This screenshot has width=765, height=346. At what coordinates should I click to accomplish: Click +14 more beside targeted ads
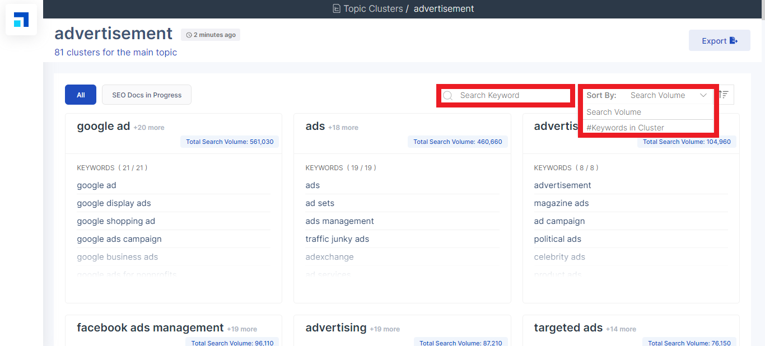pyautogui.click(x=621, y=329)
